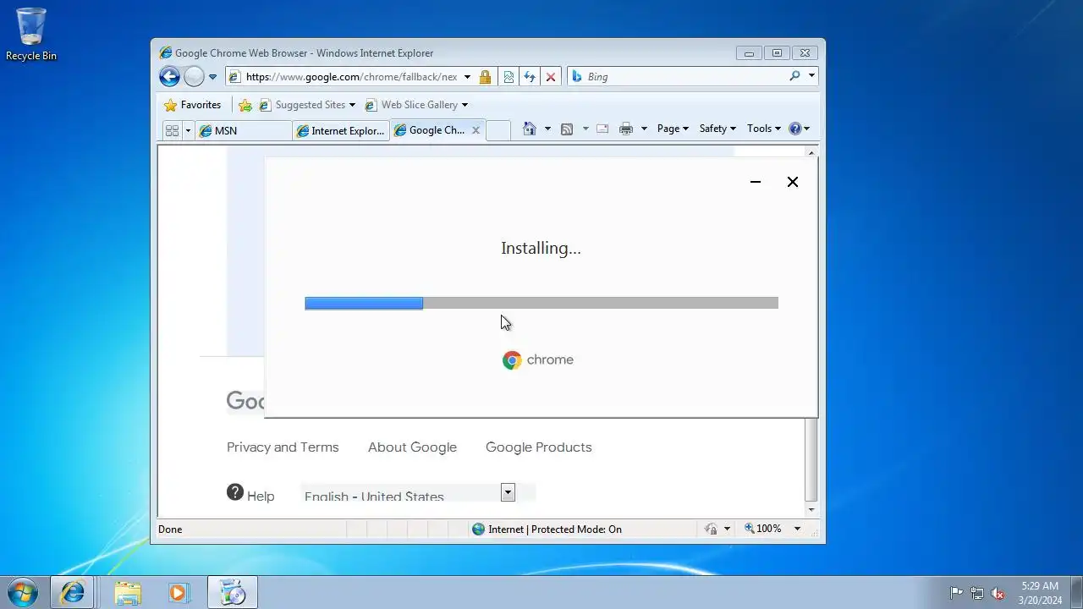Open the Recycle Bin desktop icon
The image size is (1083, 609).
pyautogui.click(x=31, y=35)
